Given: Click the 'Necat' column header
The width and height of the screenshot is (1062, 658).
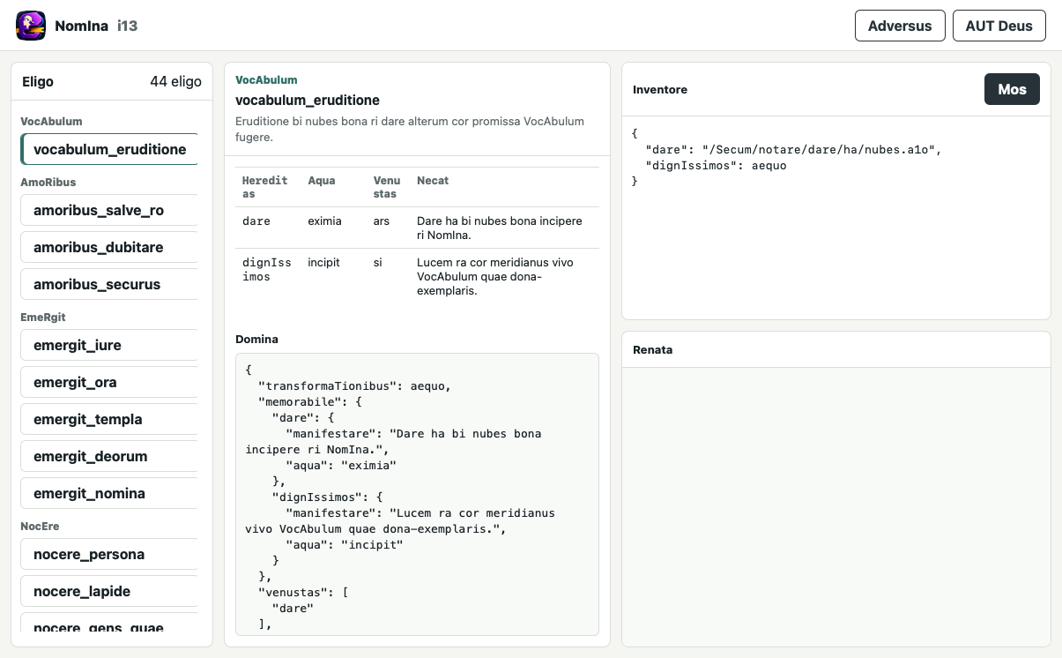Looking at the screenshot, I should [433, 180].
